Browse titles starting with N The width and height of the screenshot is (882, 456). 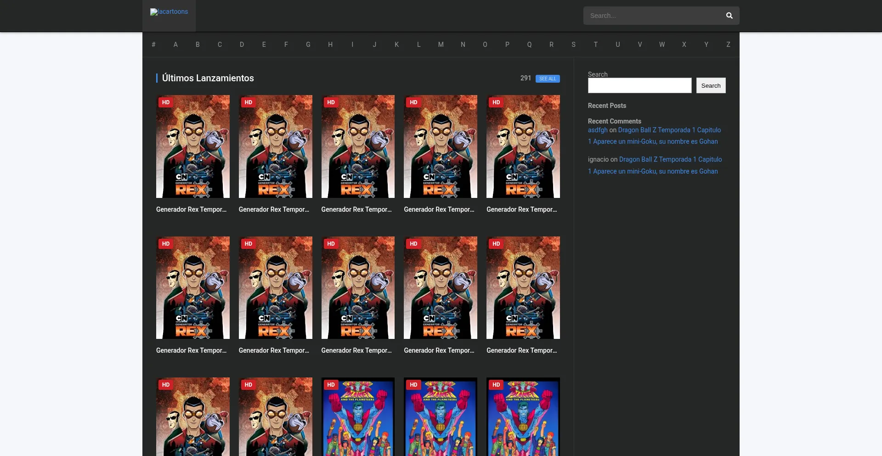click(x=463, y=45)
